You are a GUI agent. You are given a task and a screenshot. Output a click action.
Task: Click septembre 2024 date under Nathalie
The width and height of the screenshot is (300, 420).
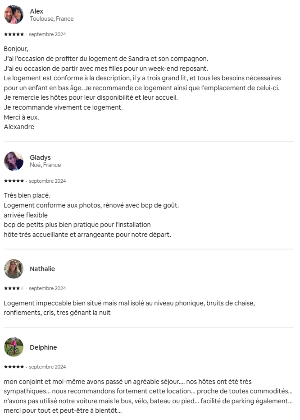tap(47, 288)
